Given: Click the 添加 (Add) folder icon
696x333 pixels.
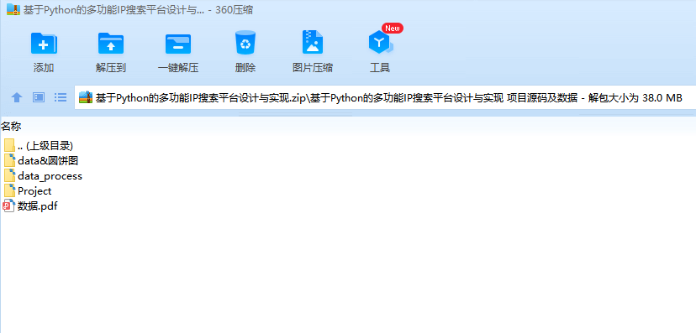Looking at the screenshot, I should (44, 44).
